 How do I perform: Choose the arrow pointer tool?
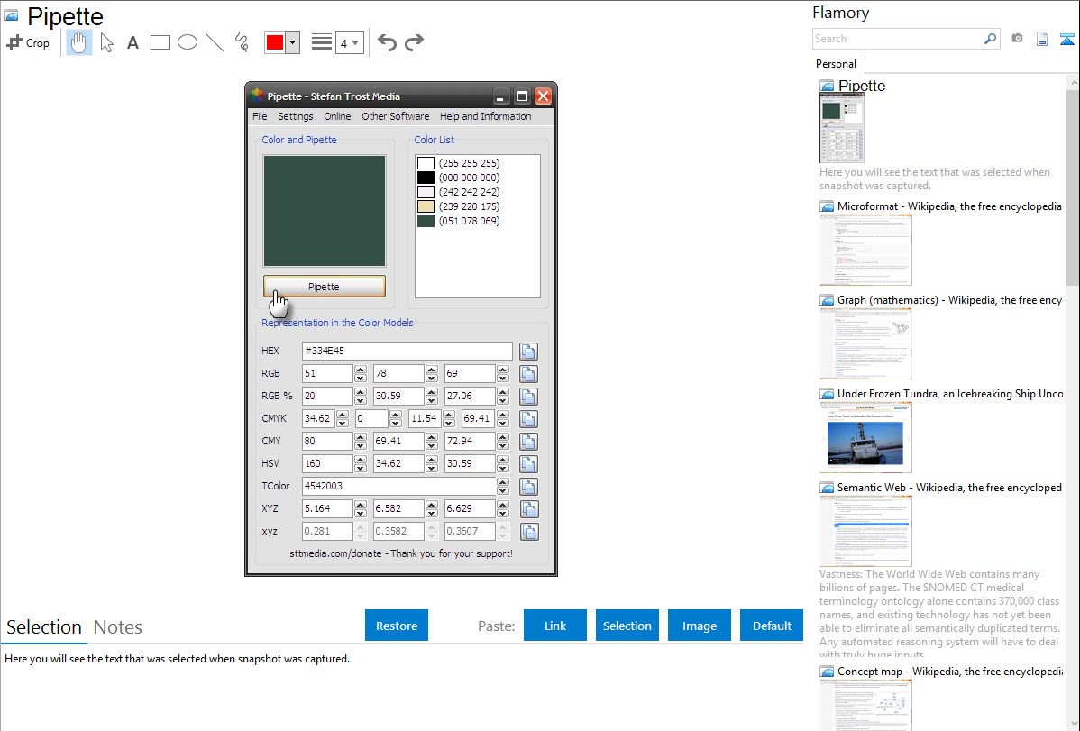click(x=106, y=42)
